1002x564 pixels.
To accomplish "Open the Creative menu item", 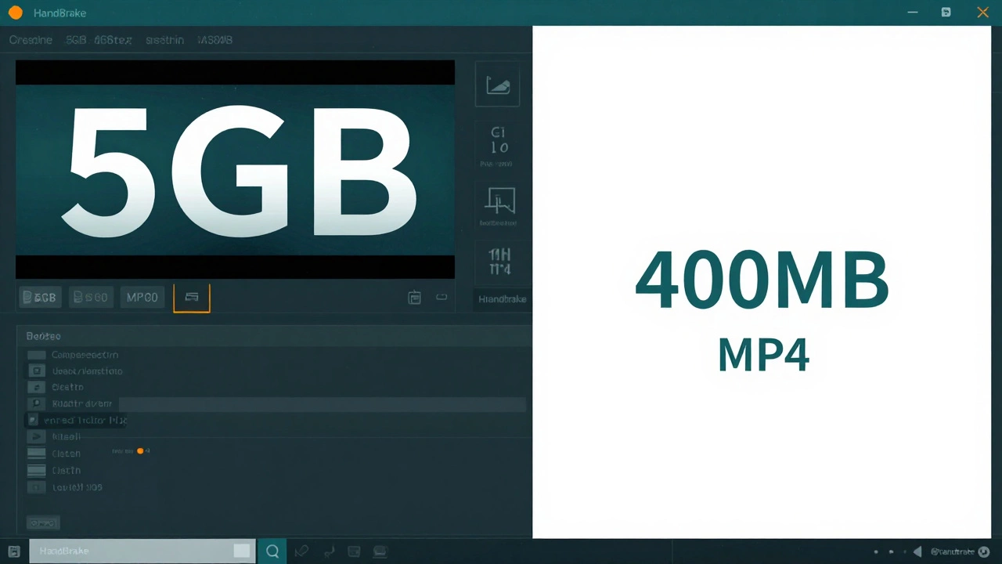I will coord(31,40).
